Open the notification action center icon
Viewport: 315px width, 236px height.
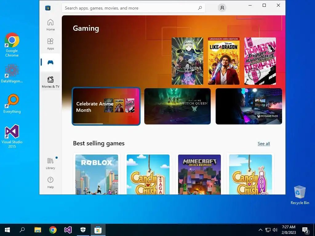[305, 230]
